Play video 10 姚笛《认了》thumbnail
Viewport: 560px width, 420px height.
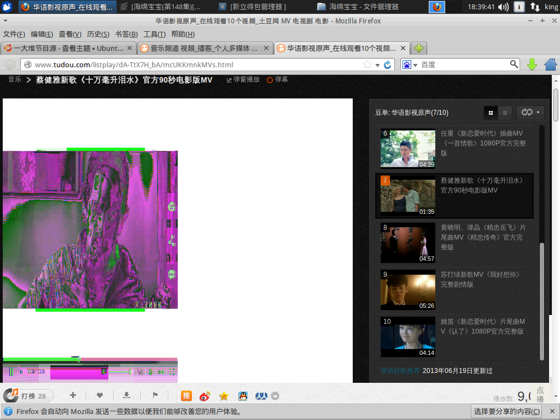tap(408, 337)
